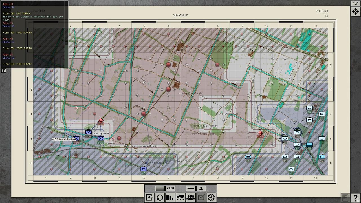361x203 pixels.
Task: Click the '21:00 Night' time label
Action: coord(322,11)
